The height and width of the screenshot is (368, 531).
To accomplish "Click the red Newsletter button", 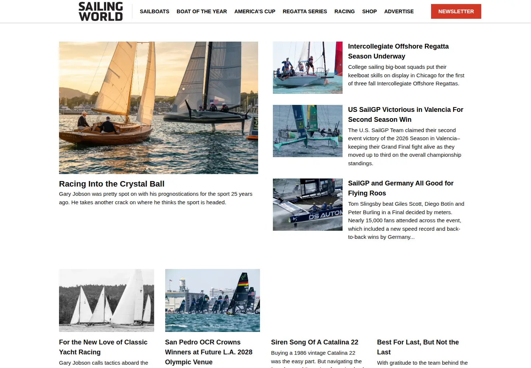I will [456, 11].
